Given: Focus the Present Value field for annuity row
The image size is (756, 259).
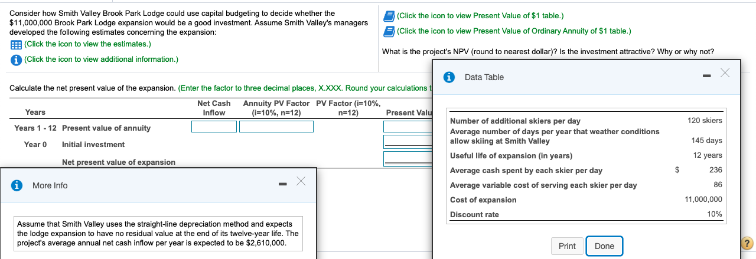Looking at the screenshot, I should coord(409,127).
